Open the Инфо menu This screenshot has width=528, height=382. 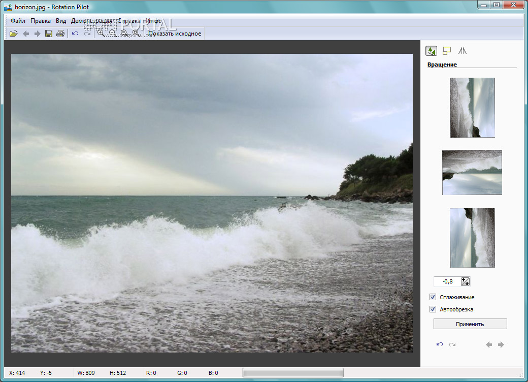153,21
